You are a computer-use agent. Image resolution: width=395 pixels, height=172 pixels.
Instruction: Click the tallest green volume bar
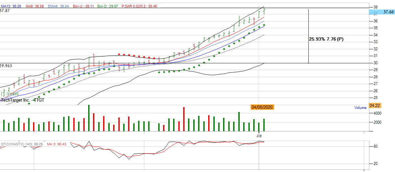tap(89, 118)
